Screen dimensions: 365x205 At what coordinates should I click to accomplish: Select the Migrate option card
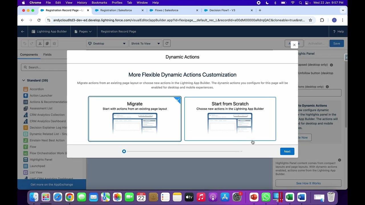pyautogui.click(x=135, y=119)
